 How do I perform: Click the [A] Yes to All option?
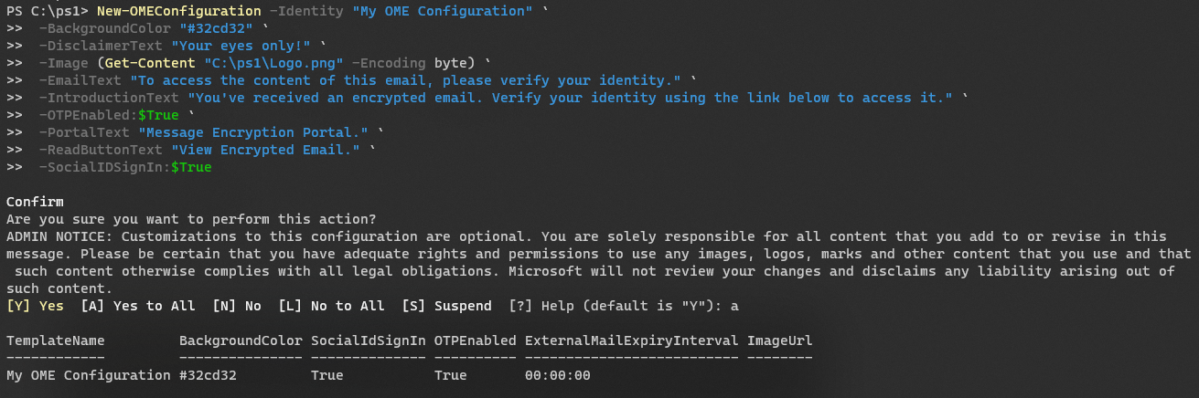point(138,306)
